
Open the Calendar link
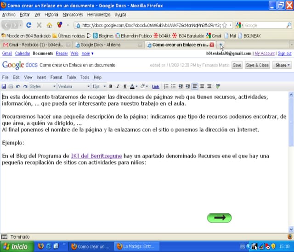[23, 54]
